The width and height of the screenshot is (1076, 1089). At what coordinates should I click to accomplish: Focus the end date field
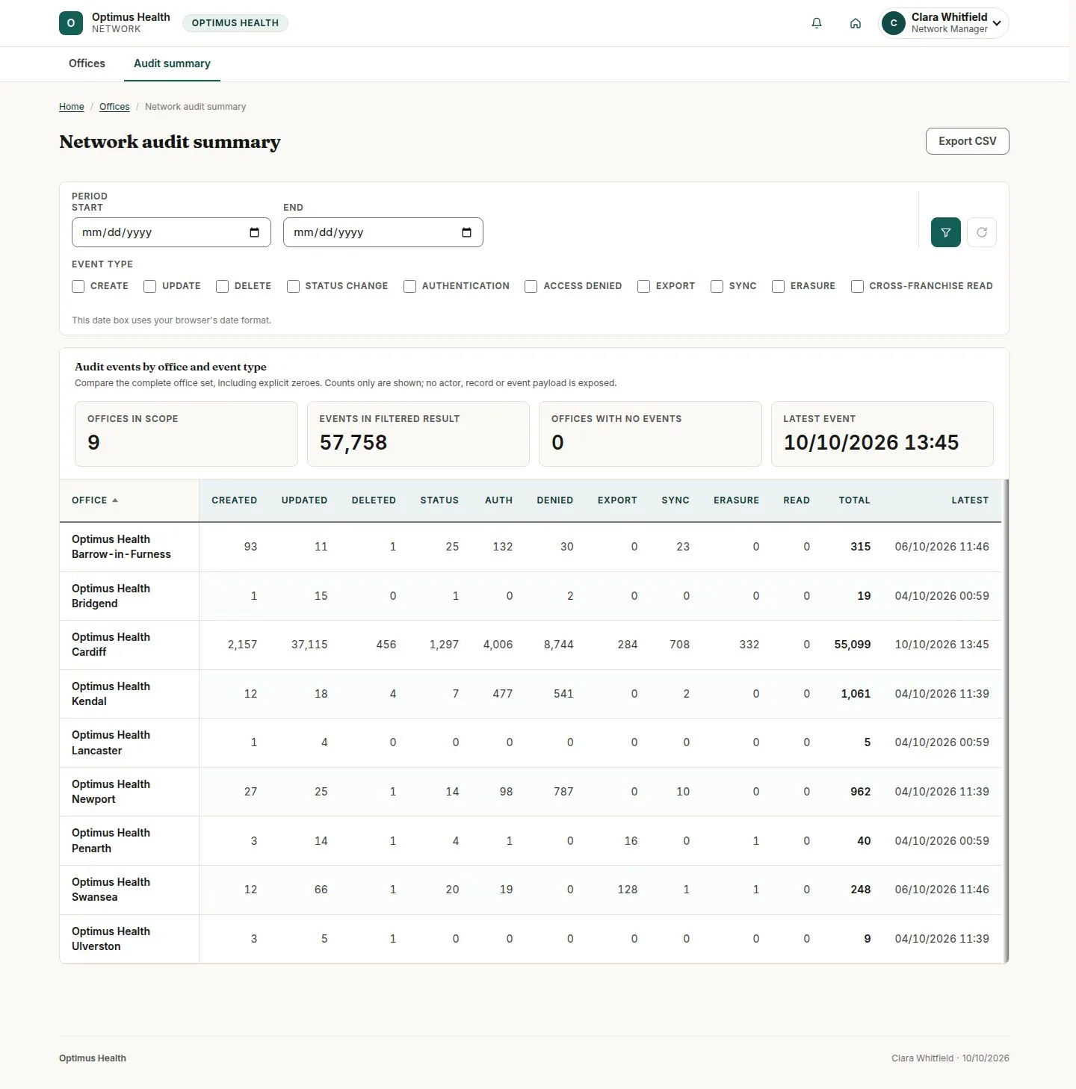(383, 232)
